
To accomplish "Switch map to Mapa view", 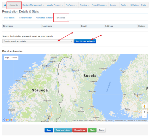I will tap(7, 58).
